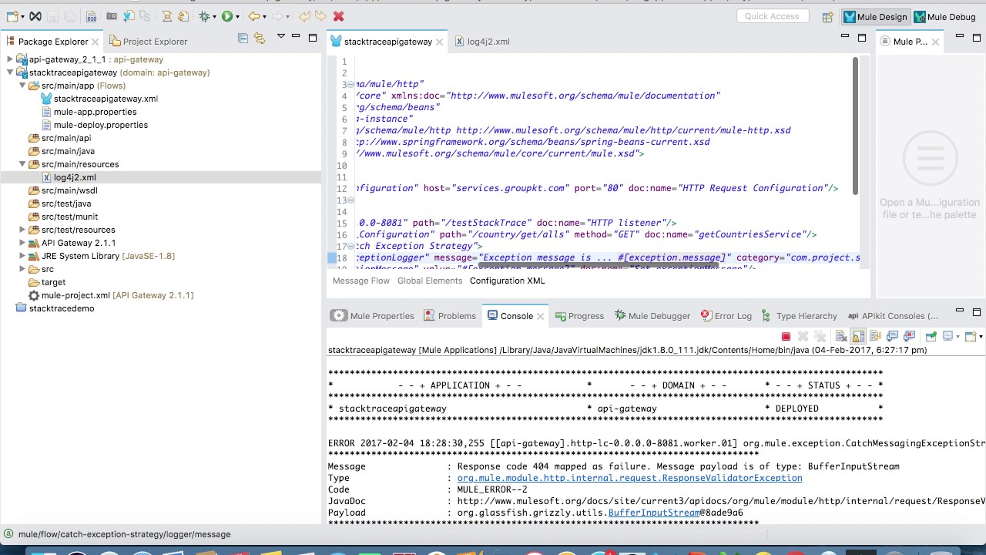Switch to Project Explorer tab
The height and width of the screenshot is (555, 986).
pos(149,42)
